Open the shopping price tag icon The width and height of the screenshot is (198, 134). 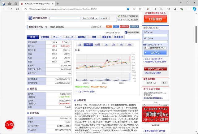128,9
